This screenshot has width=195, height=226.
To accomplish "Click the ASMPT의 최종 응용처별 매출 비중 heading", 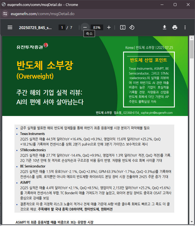I will pos(55,222).
